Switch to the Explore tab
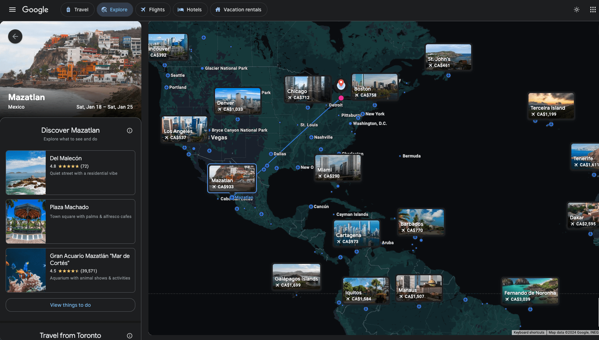The height and width of the screenshot is (340, 599). coord(115,10)
